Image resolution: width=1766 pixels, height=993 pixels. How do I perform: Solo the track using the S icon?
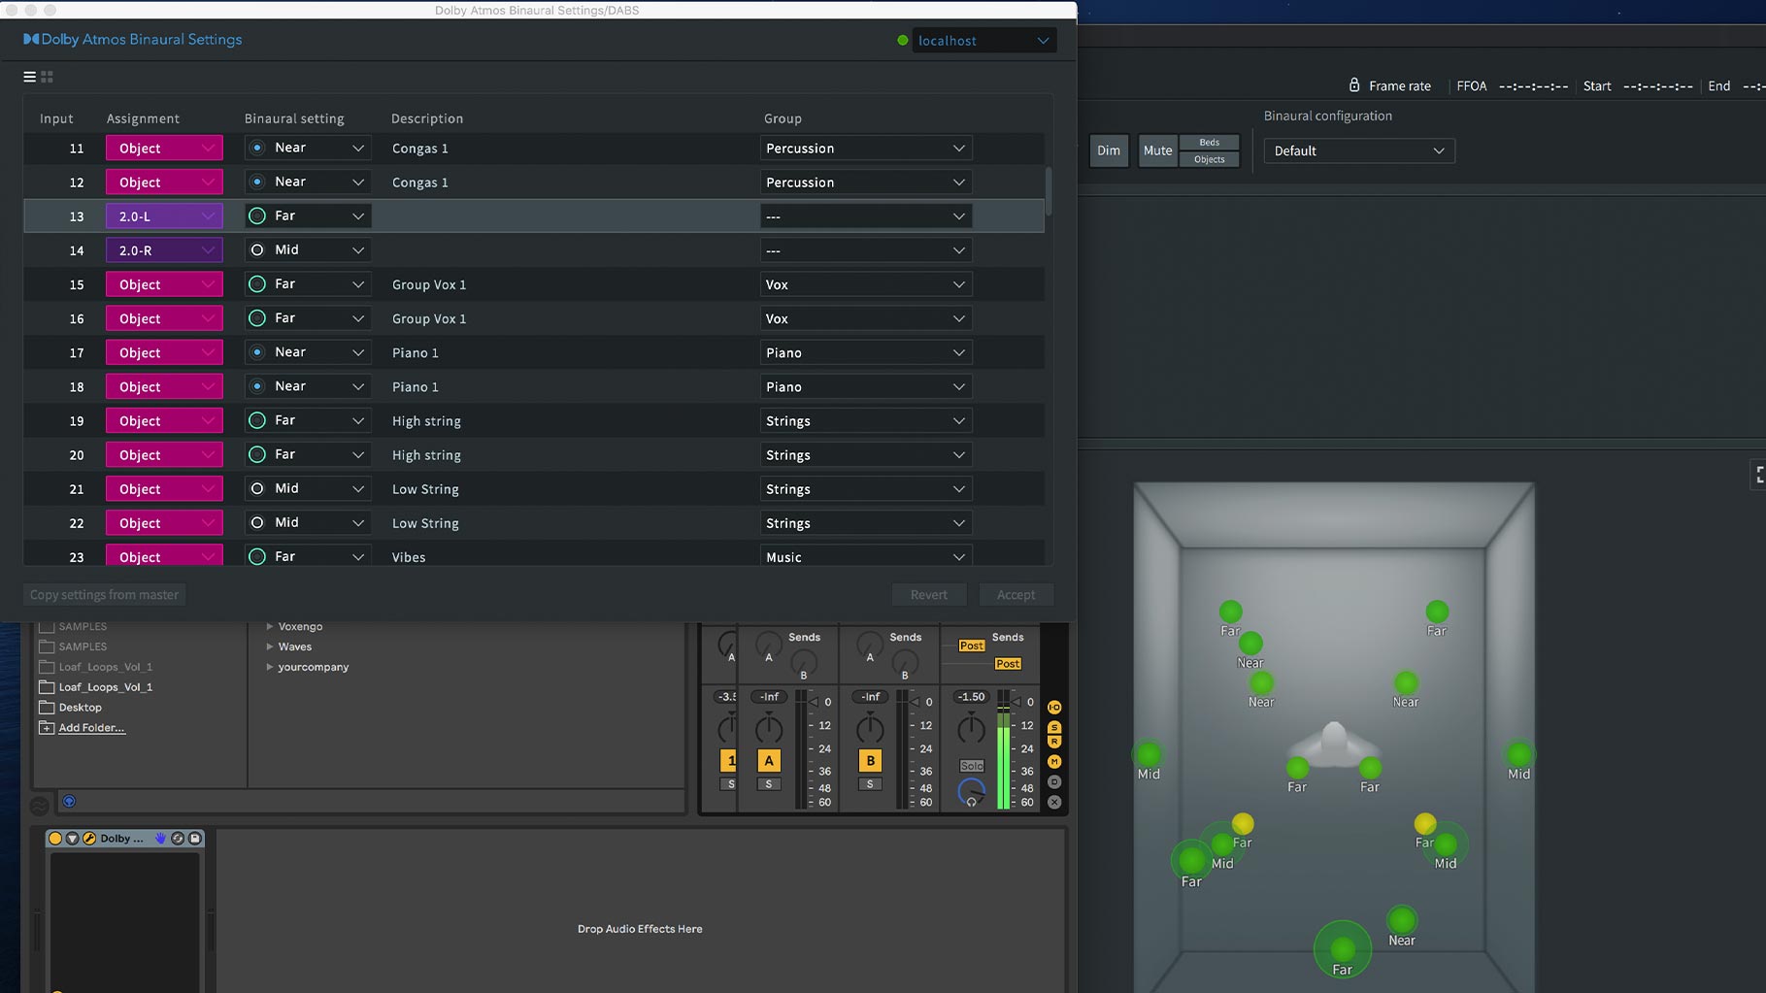(1054, 728)
